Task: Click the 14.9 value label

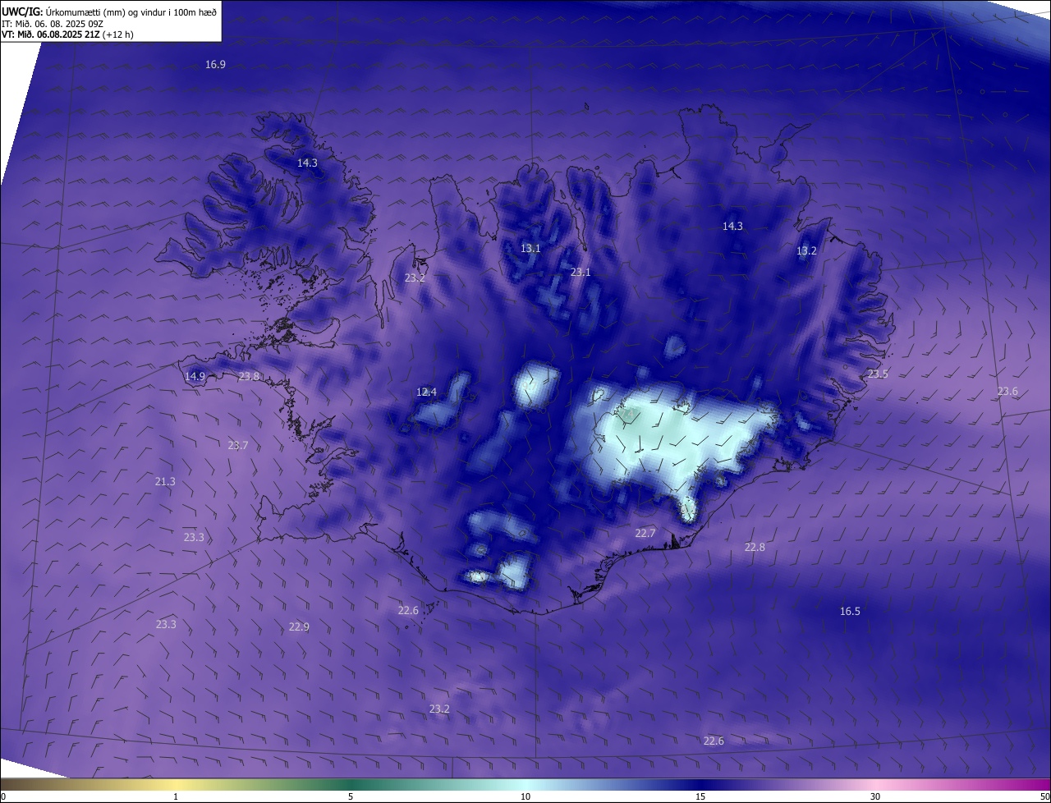Action: (195, 376)
